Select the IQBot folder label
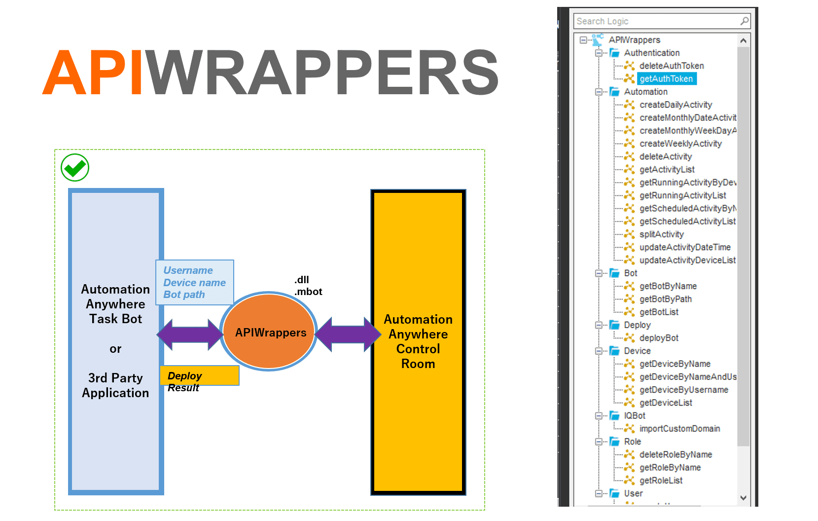 pyautogui.click(x=635, y=416)
